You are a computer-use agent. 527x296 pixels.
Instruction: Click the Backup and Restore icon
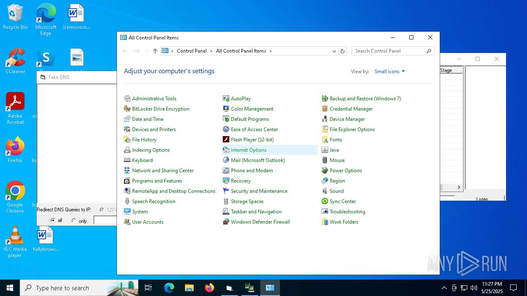pyautogui.click(x=325, y=99)
